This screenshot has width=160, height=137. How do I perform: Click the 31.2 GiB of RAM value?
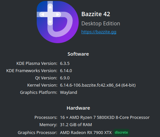(76, 125)
